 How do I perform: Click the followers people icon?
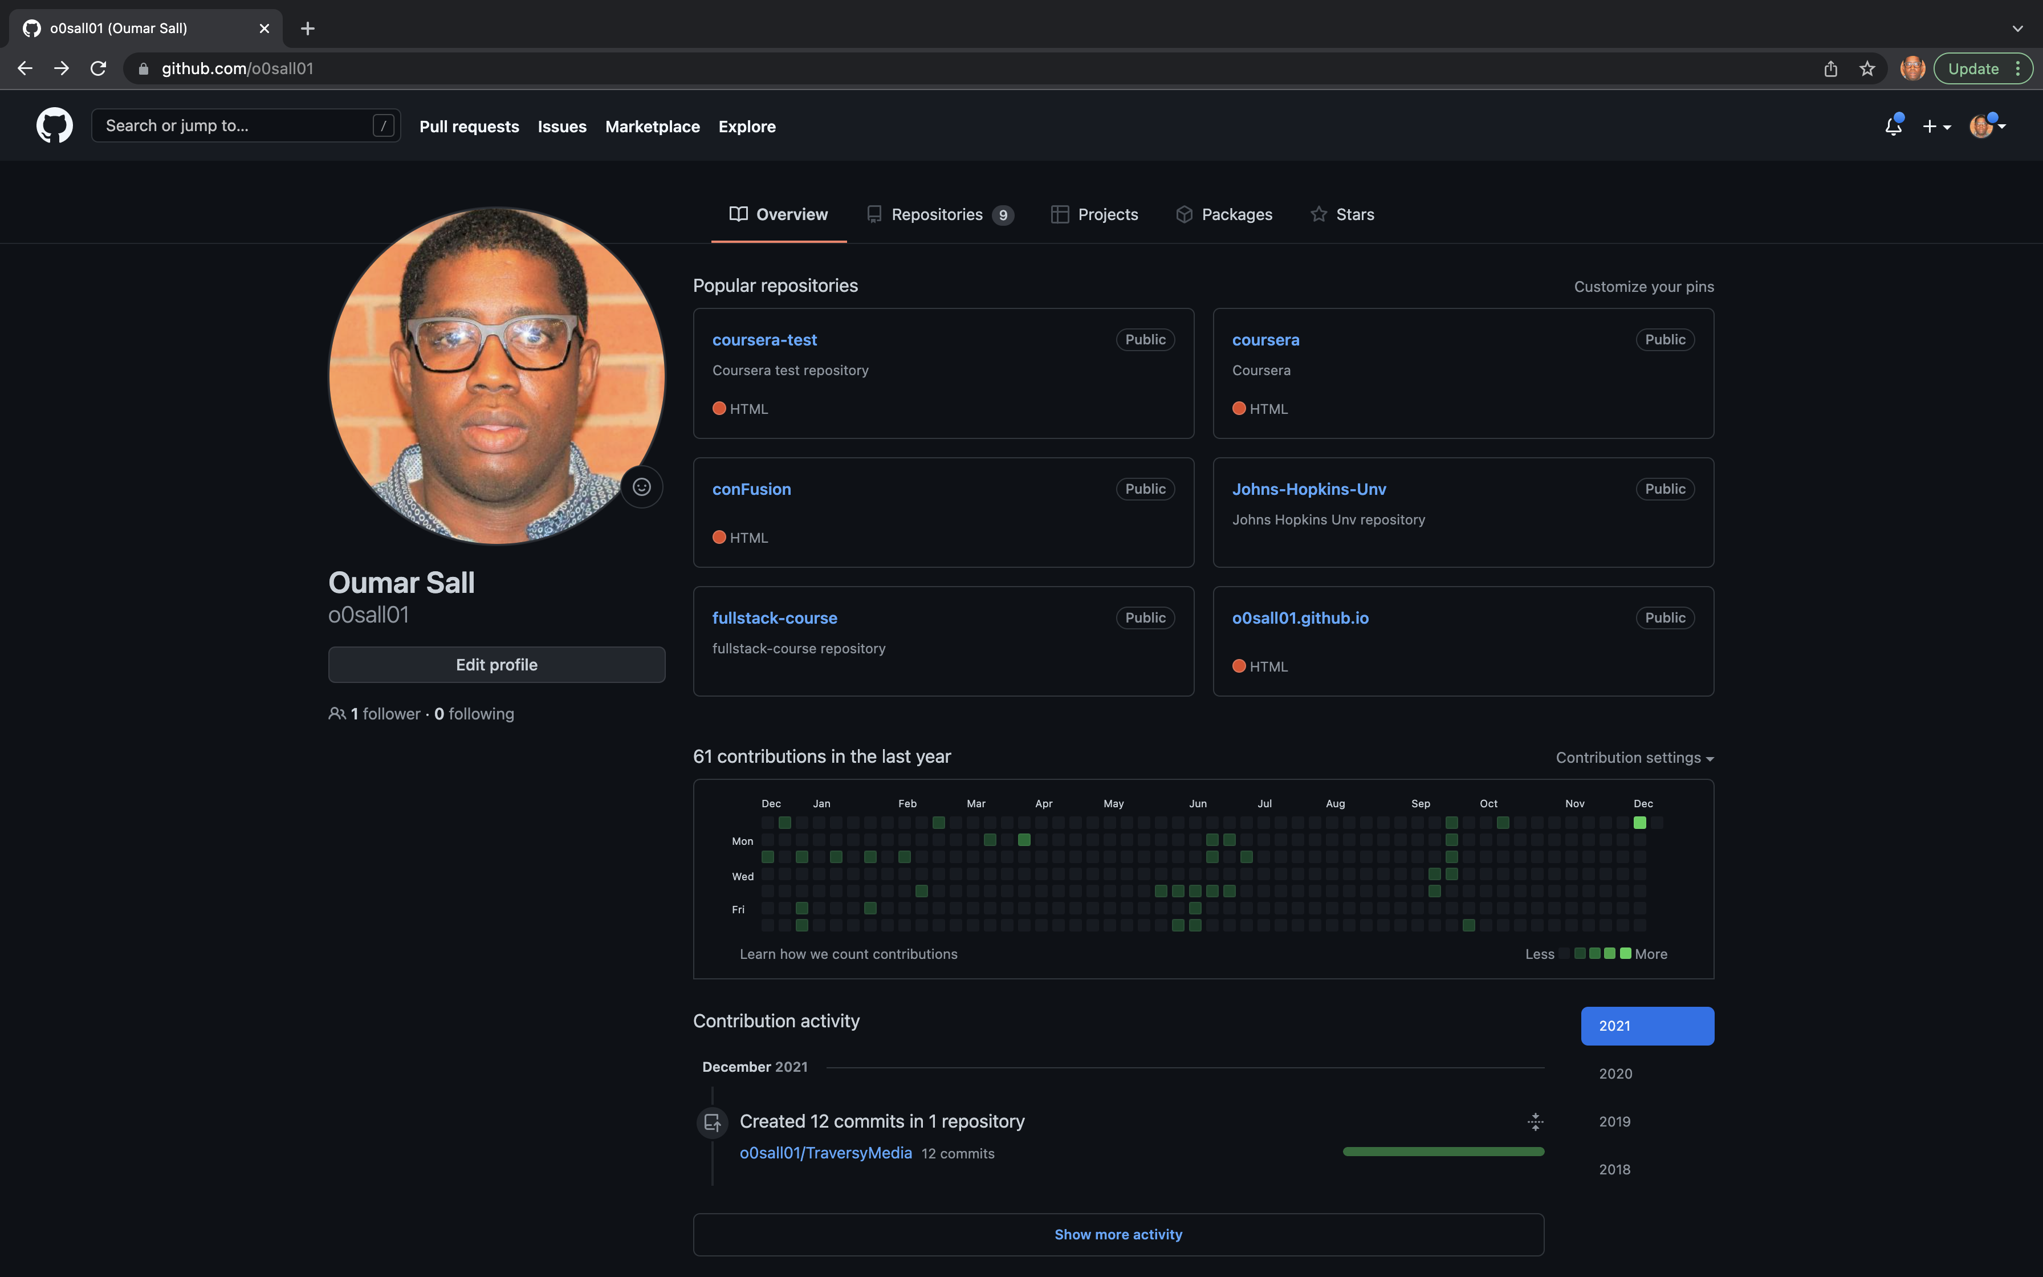[337, 714]
